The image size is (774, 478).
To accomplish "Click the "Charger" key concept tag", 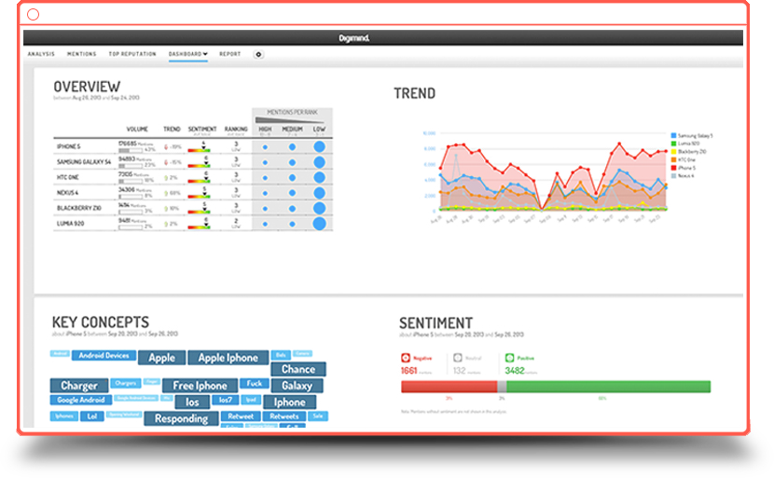I will pos(79,385).
